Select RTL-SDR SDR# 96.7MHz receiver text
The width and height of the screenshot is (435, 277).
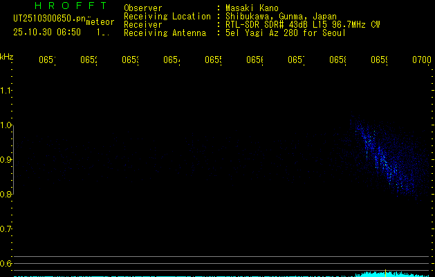tap(303, 24)
